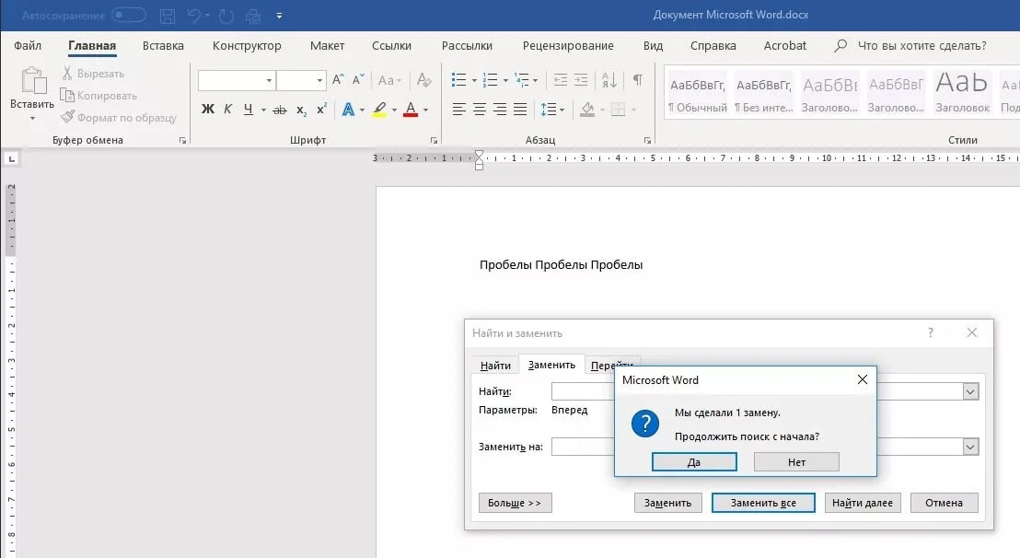Click the decrease indent icon
The width and height of the screenshot is (1020, 558).
(x=560, y=80)
